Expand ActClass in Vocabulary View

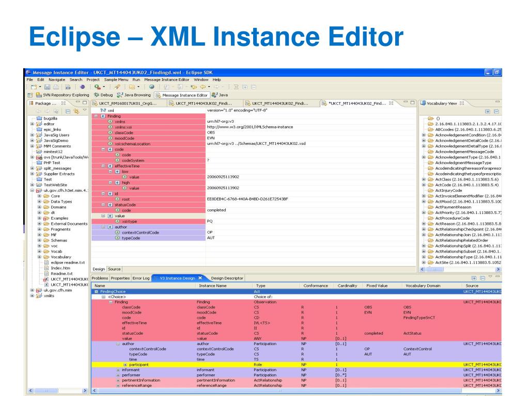tap(424, 179)
